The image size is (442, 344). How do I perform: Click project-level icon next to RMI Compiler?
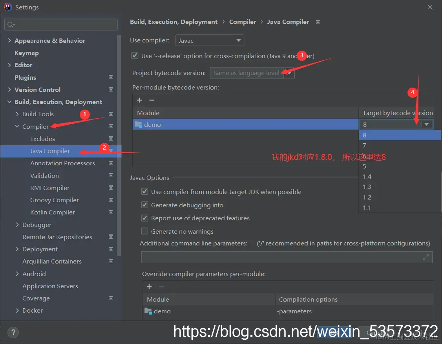click(x=111, y=188)
